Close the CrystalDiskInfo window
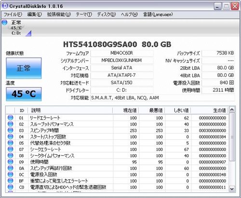The width and height of the screenshot is (241, 198). coord(235,6)
